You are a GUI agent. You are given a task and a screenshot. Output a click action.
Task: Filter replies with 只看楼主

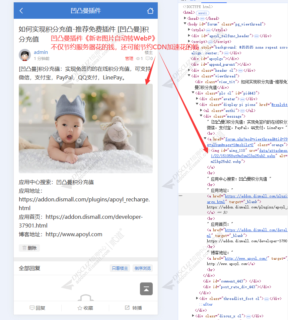point(120,268)
